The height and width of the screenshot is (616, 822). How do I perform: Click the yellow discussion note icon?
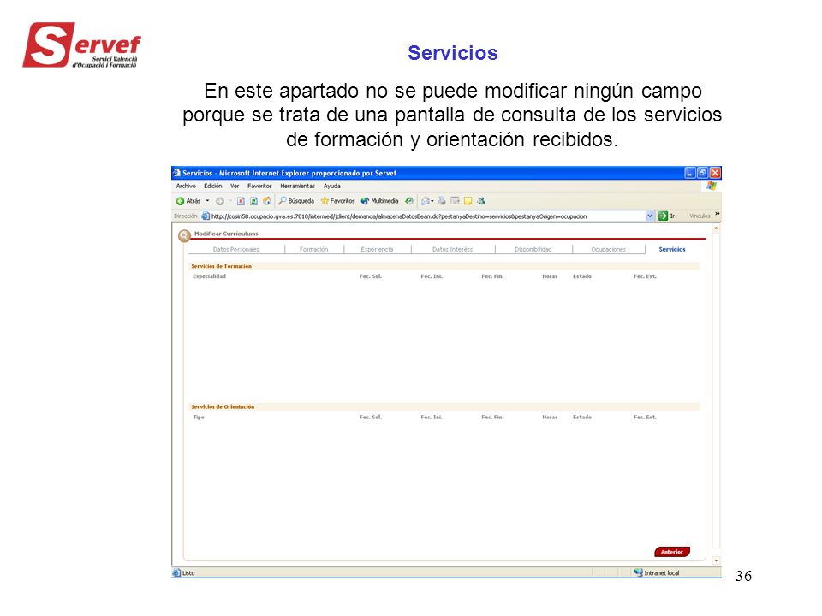pyautogui.click(x=468, y=201)
